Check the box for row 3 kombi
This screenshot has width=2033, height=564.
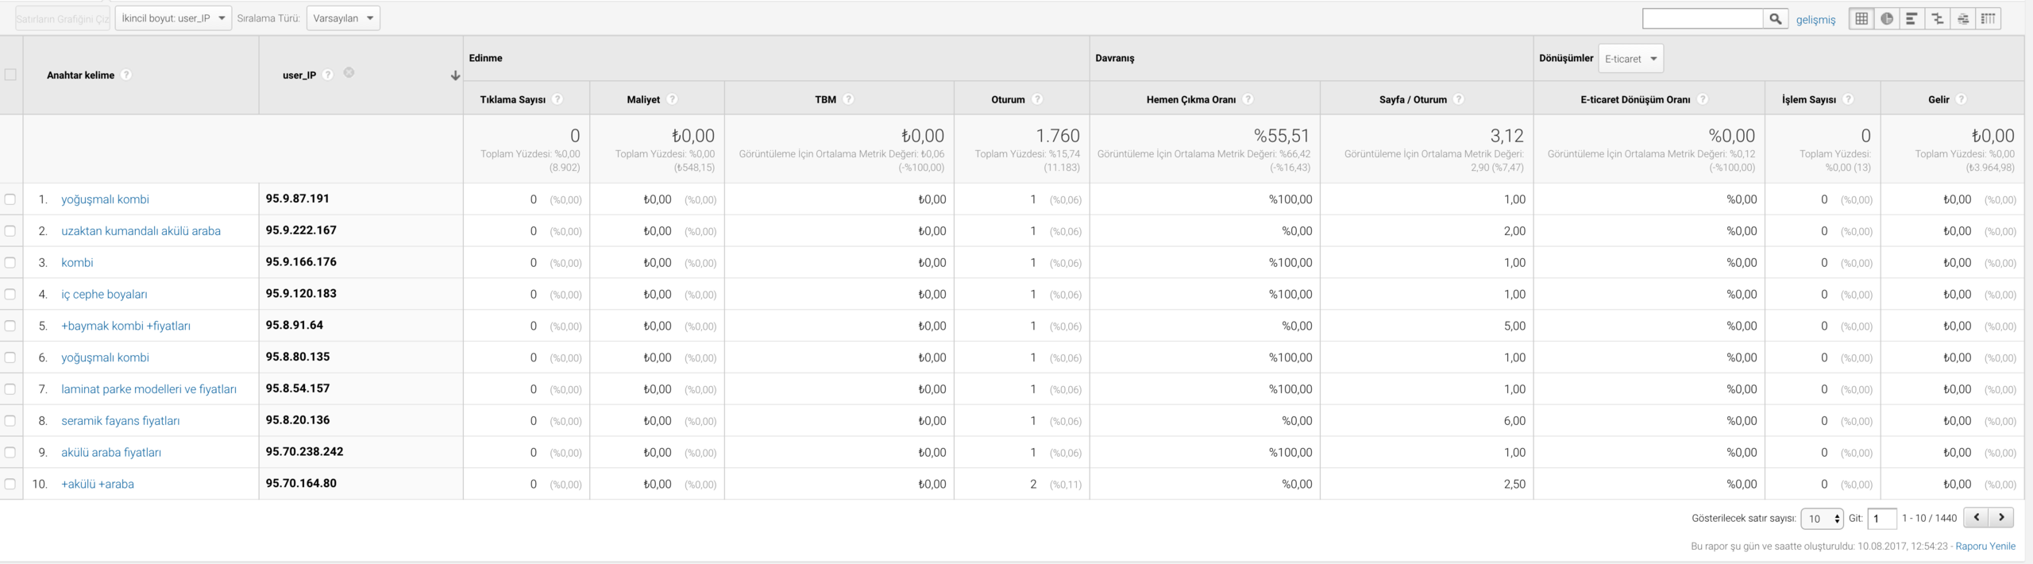point(10,262)
